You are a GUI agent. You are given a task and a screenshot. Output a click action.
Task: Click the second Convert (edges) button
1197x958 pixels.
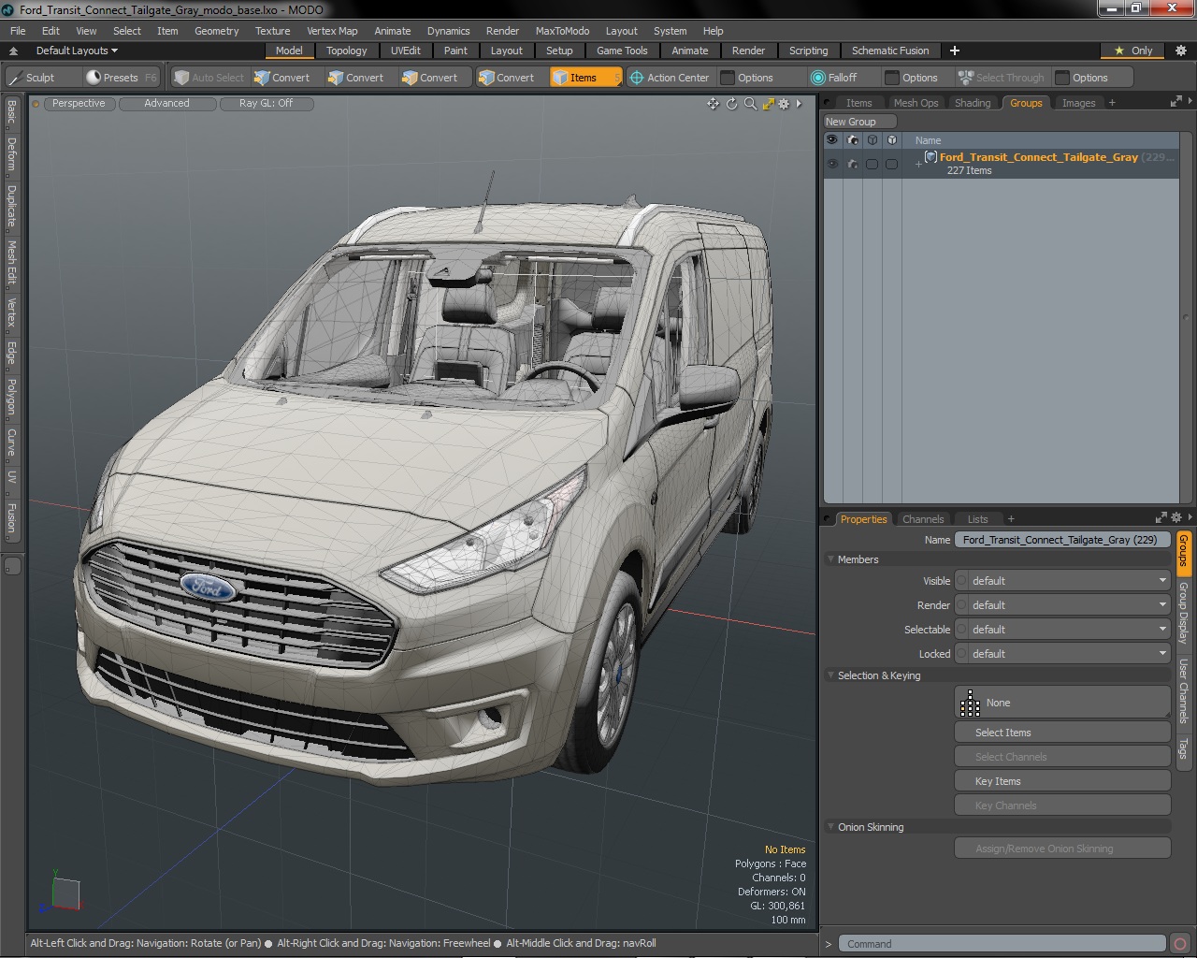click(356, 78)
